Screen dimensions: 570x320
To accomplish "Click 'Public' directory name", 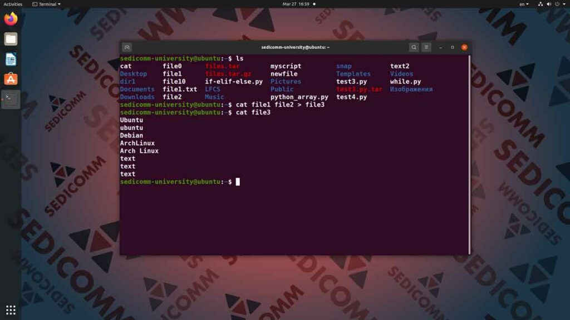I will pos(282,89).
